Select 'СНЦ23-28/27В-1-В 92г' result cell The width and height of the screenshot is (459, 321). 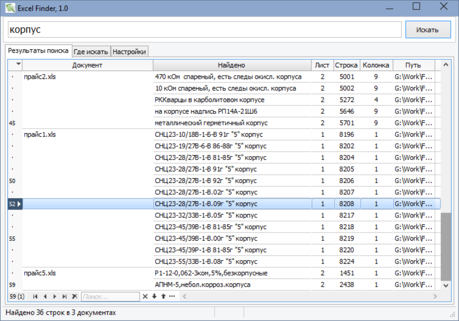pyautogui.click(x=232, y=181)
